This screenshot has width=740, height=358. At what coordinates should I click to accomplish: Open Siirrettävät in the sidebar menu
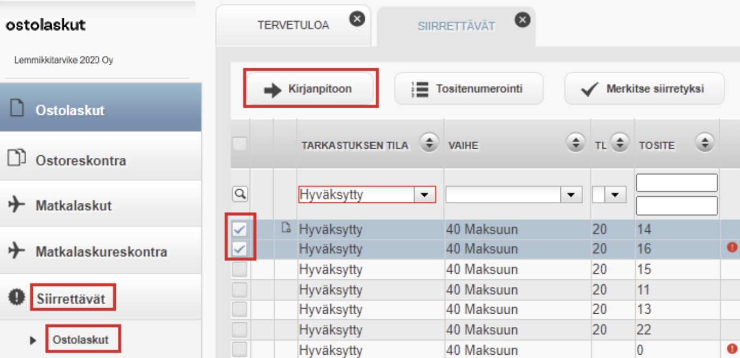100,298
